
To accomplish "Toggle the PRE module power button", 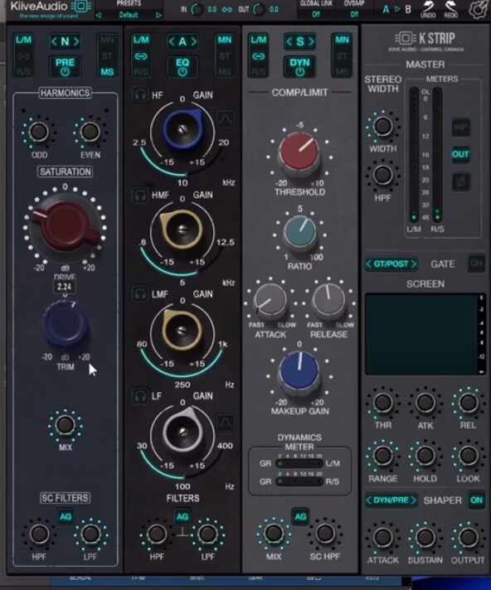I will click(x=65, y=72).
